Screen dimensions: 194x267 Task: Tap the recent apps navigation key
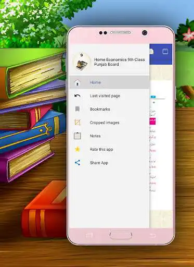[x=89, y=236]
